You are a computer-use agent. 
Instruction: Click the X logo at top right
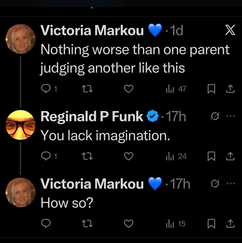[230, 30]
